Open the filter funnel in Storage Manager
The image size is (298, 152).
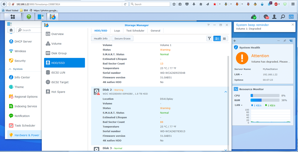[209, 39]
